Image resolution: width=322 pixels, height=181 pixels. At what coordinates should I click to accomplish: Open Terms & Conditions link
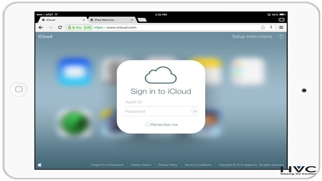pos(198,165)
